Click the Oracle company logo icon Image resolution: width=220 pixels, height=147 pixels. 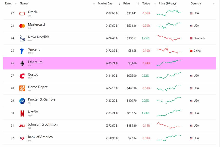22,13
